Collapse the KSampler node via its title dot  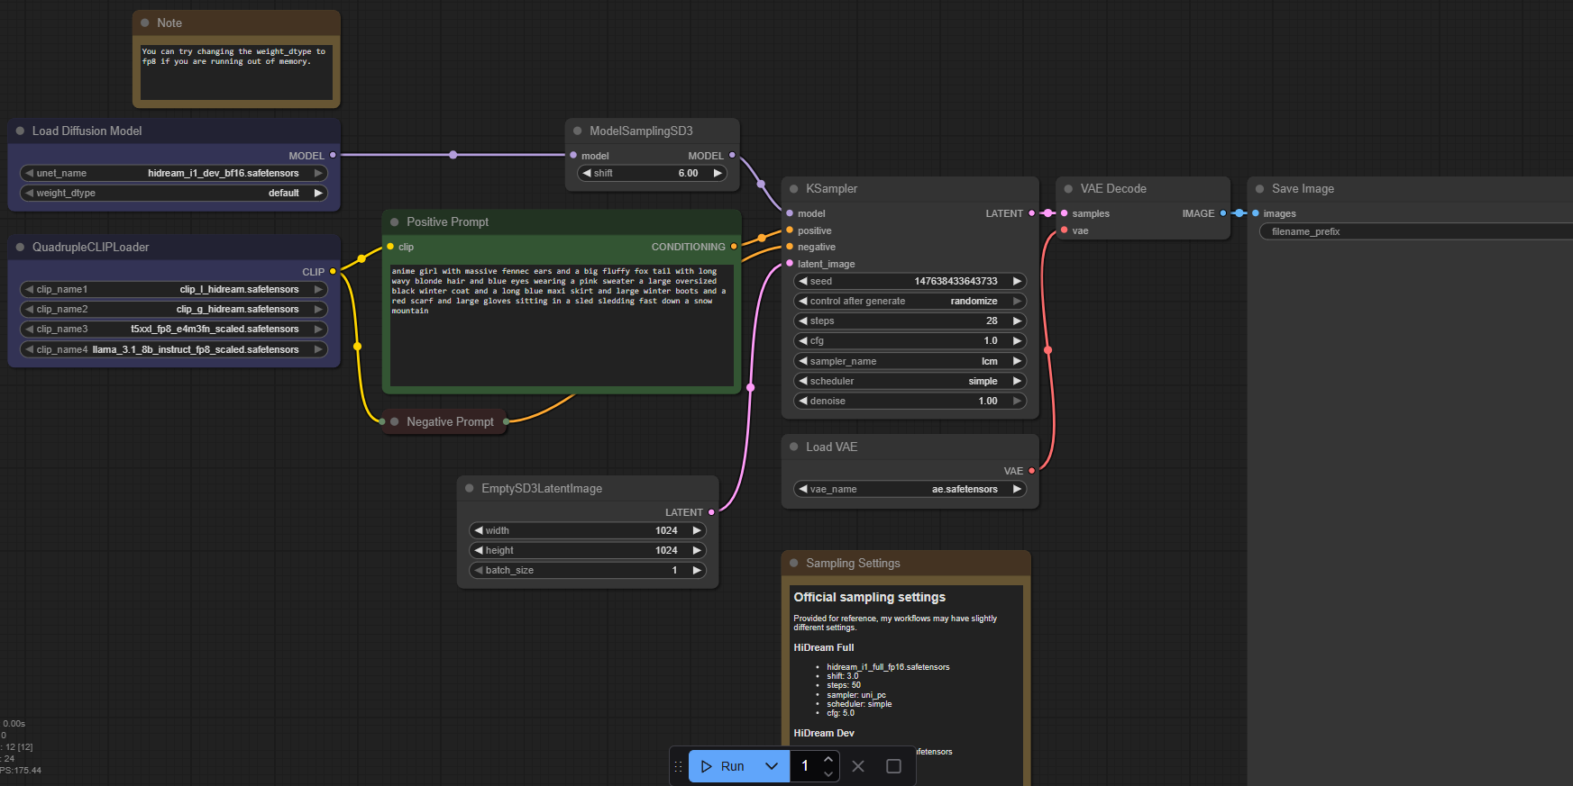[x=794, y=189]
